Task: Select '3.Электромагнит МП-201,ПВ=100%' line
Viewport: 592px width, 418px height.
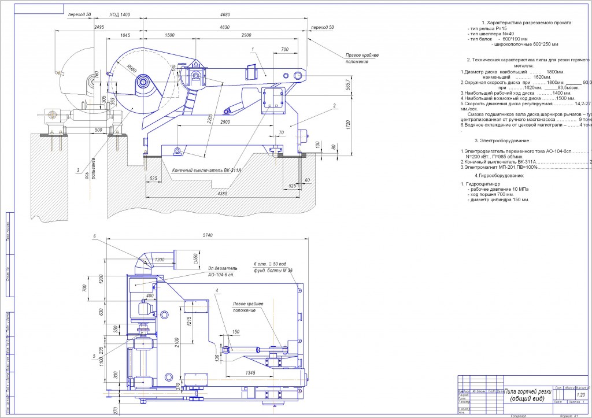Action: (x=526, y=167)
